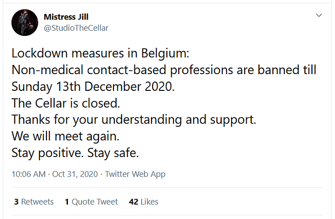Show the Likes list
The image size is (335, 219).
point(149,202)
